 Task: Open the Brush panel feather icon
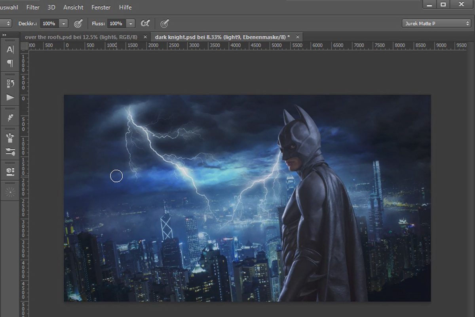(10, 118)
